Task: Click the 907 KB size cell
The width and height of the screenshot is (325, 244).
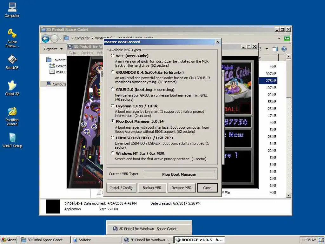Action: (x=271, y=74)
